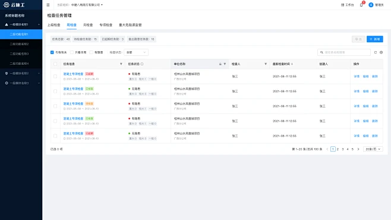The height and width of the screenshot is (220, 391).
Task: Go to the next page arrow in pagination
Action: point(358,149)
